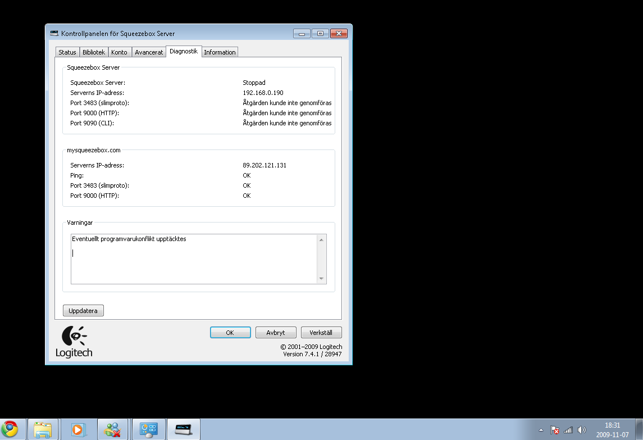
Task: Click the wireless network signal tray icon
Action: pyautogui.click(x=568, y=430)
